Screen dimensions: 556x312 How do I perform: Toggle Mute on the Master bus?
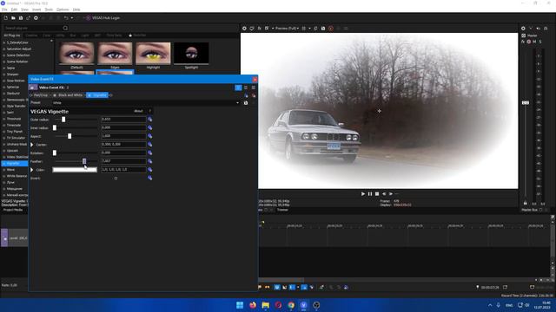[534, 42]
